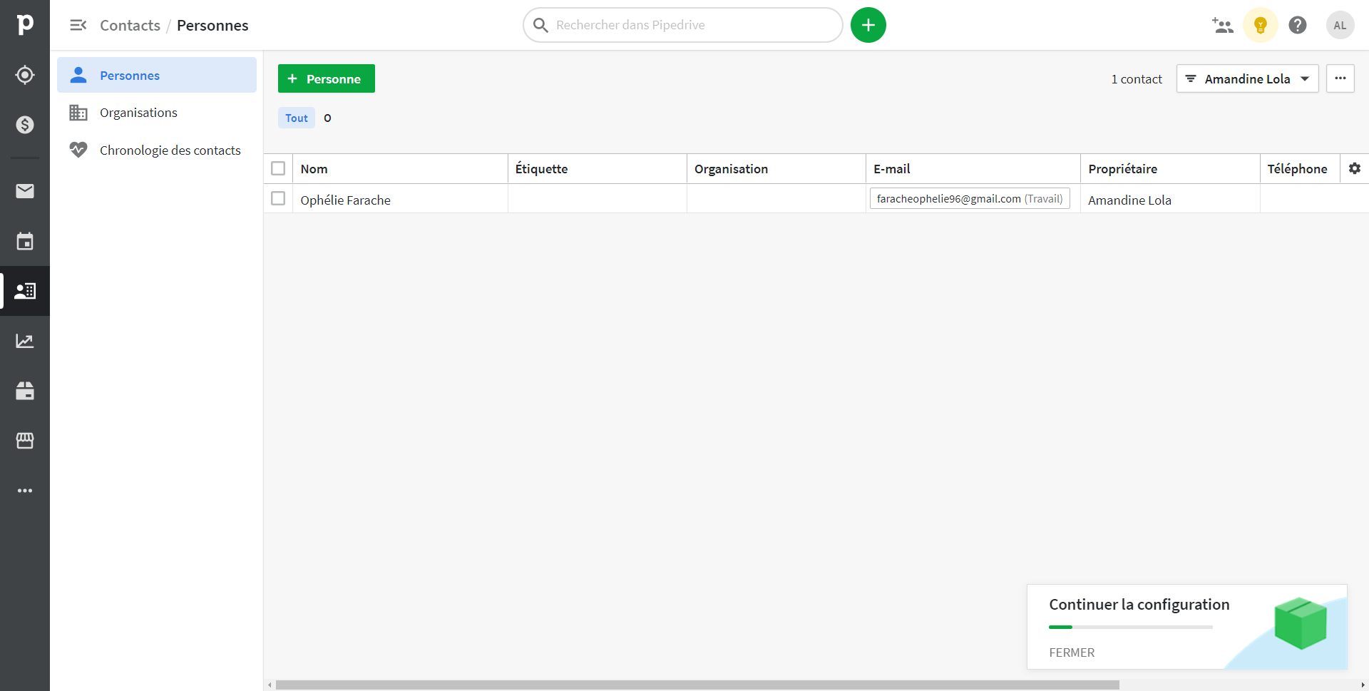Open AL account avatar menu

tap(1340, 26)
